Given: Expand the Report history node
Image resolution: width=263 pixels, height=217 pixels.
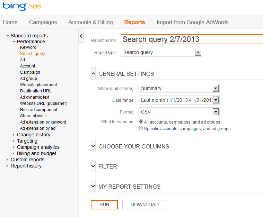Looking at the screenshot, I should click(x=7, y=166).
